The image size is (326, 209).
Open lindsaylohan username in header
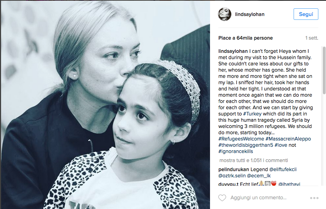click(x=250, y=14)
